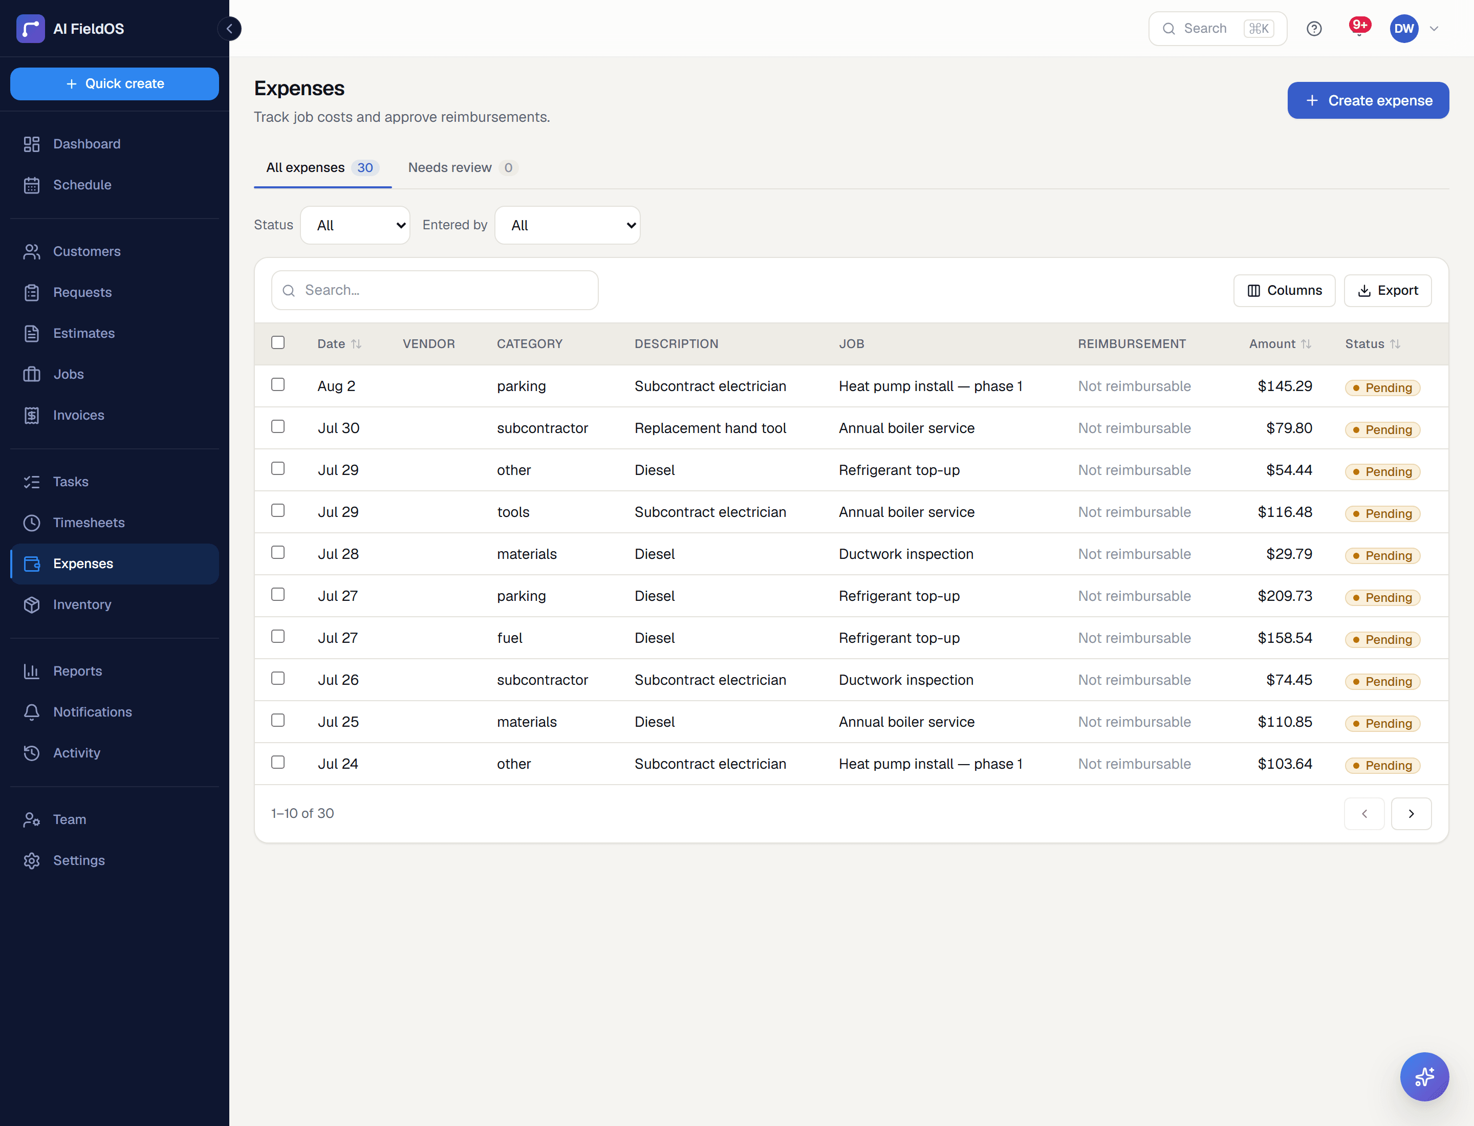Click the help question mark icon
Viewport: 1474px width, 1126px height.
point(1314,29)
